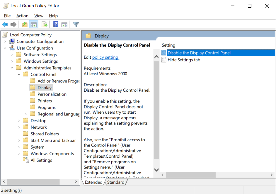Open the Help menu
The image size is (276, 194).
point(53,16)
